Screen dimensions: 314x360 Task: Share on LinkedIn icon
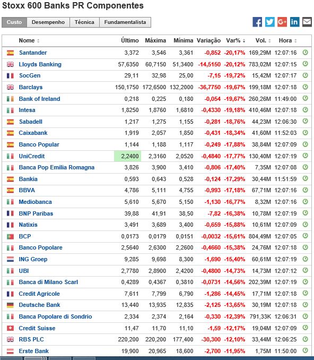pos(294,22)
